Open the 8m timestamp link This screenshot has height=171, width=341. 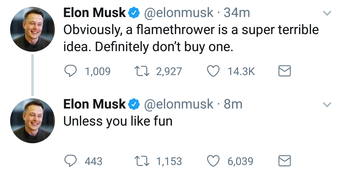233,104
